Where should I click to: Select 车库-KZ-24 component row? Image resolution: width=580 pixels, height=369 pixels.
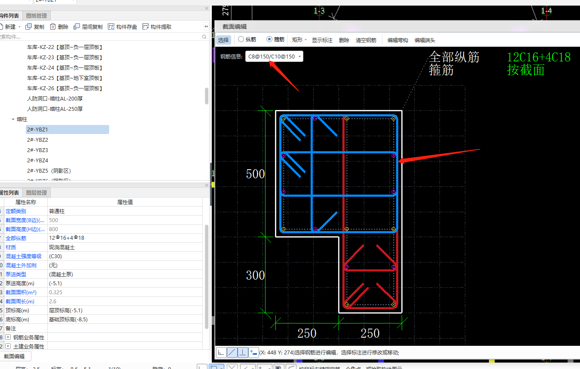tap(64, 67)
